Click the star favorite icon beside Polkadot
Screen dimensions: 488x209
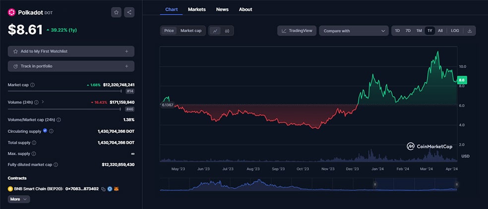pos(116,12)
